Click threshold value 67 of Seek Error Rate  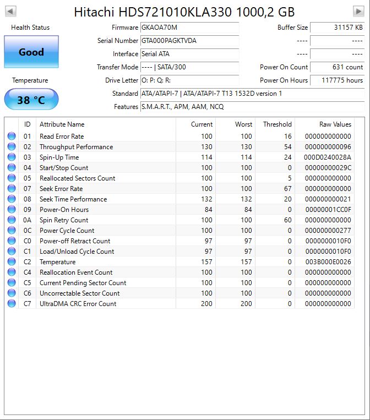click(x=288, y=189)
